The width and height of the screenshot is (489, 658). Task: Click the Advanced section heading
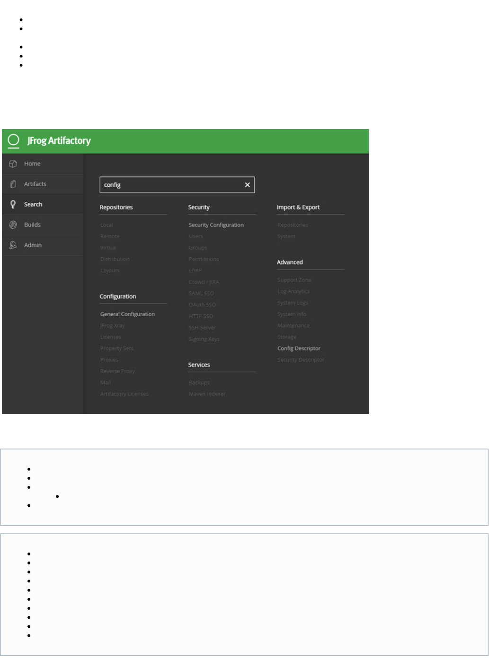click(x=290, y=262)
